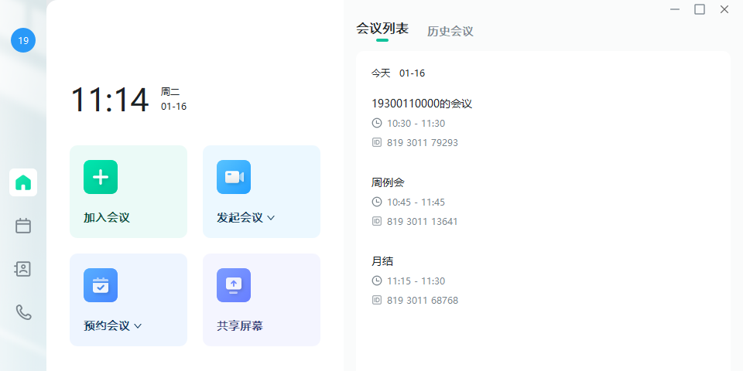This screenshot has height=371, width=743.
Task: Click the 周二 weekday label
Action: tap(170, 92)
